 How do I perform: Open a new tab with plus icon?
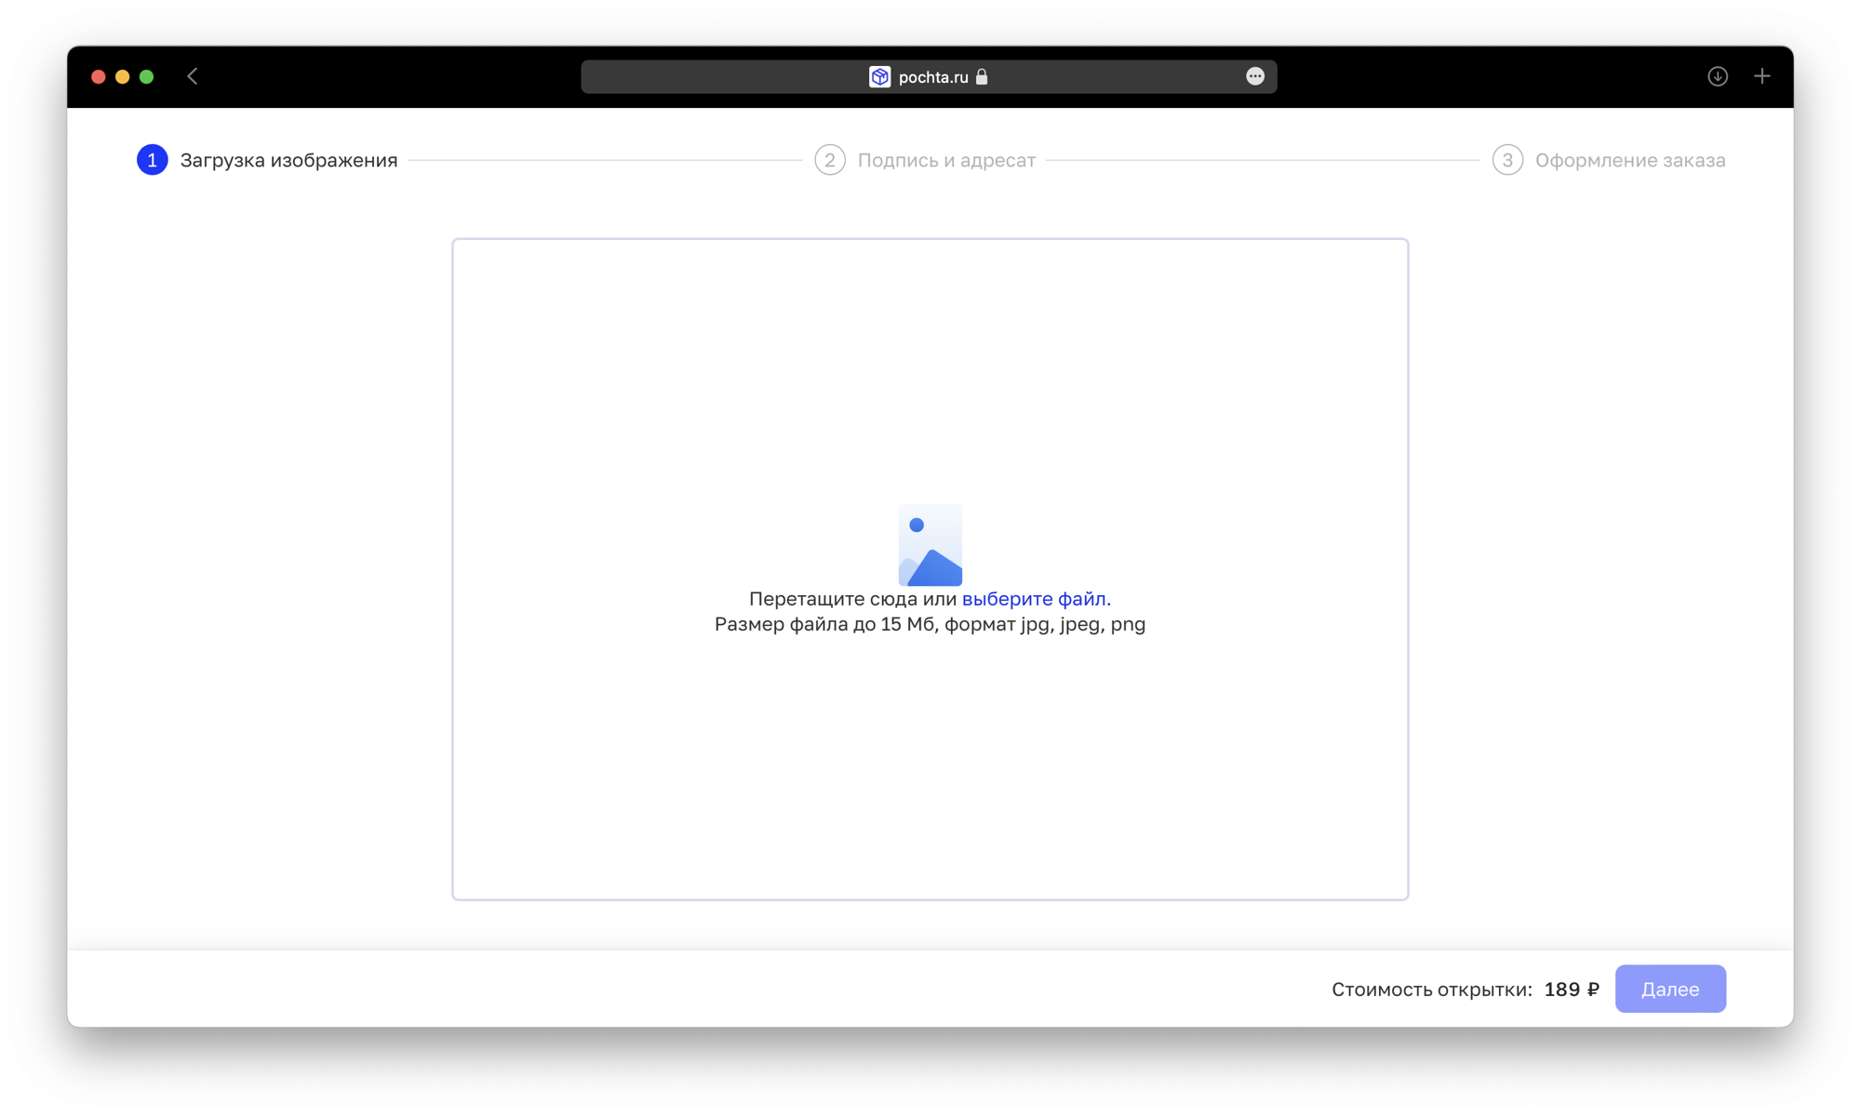click(1762, 76)
